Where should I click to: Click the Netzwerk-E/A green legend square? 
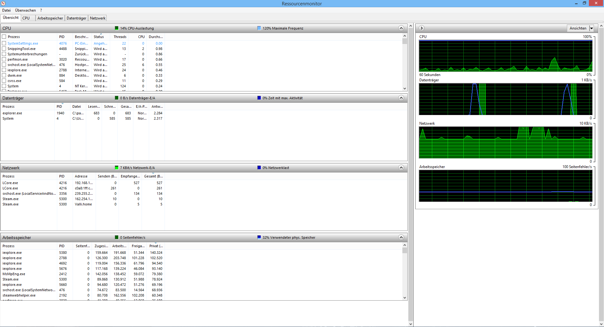coord(117,167)
